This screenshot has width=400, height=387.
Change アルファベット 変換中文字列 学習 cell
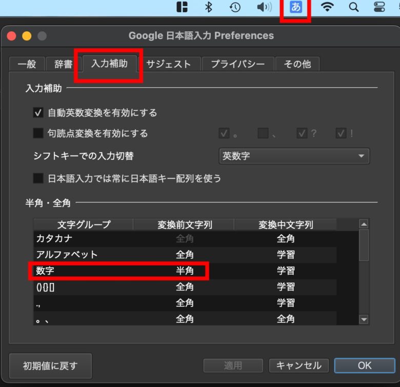click(286, 254)
